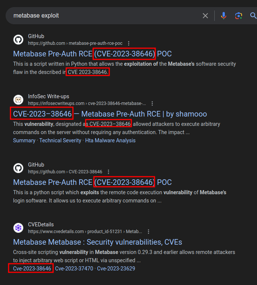Click InfoSec Write-ups favicon
The height and width of the screenshot is (285, 257).
tap(18, 100)
